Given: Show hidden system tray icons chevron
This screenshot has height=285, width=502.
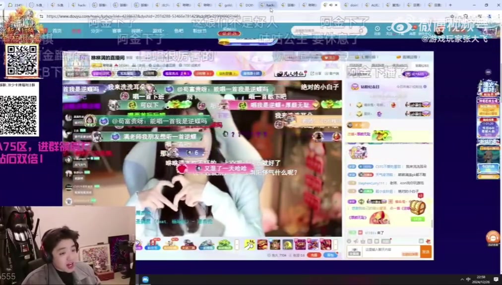Looking at the screenshot, I should tap(462, 280).
